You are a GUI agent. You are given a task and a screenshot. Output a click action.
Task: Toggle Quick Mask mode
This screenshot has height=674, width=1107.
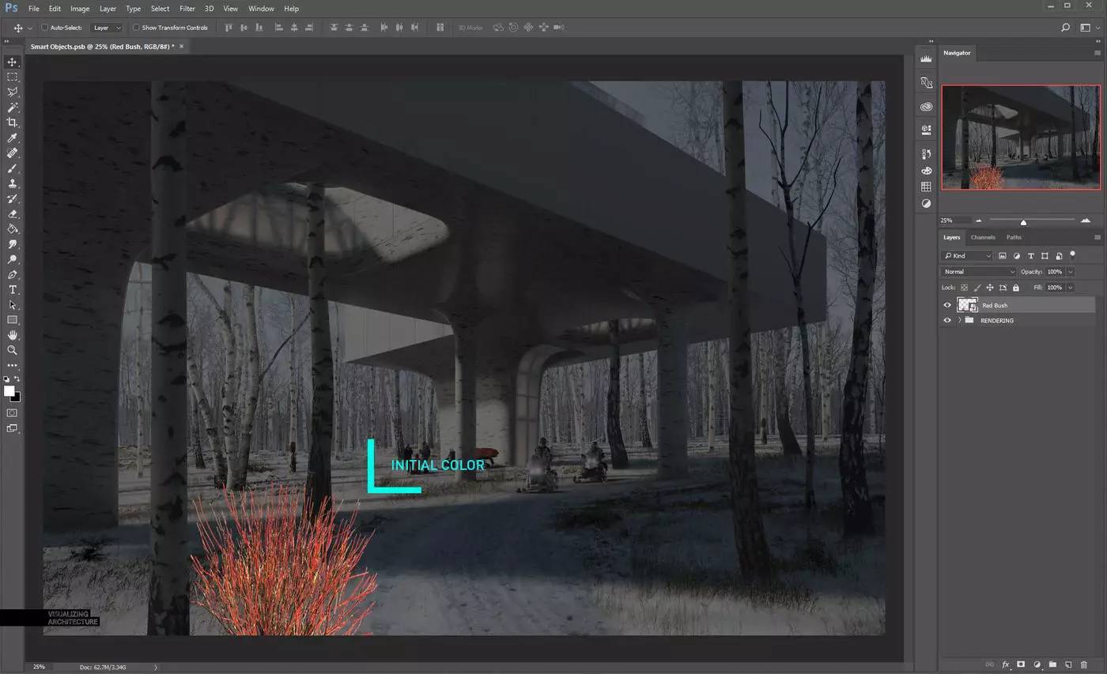coord(12,412)
